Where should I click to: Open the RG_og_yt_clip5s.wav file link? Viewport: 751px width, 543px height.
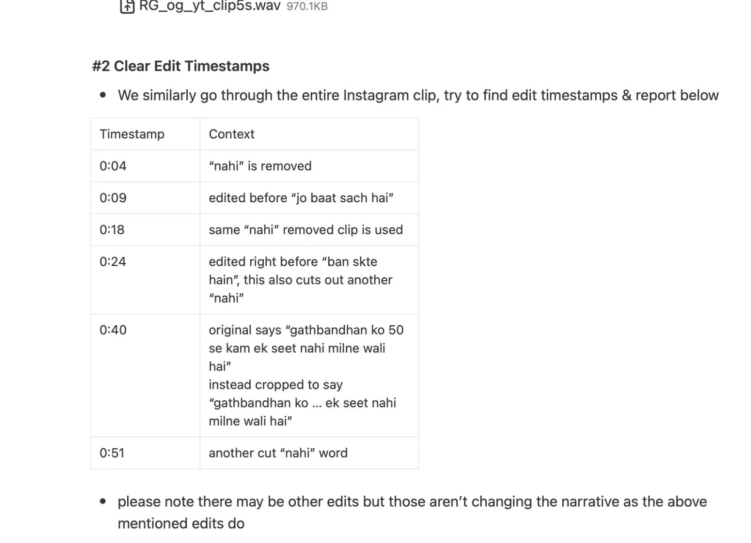point(209,6)
